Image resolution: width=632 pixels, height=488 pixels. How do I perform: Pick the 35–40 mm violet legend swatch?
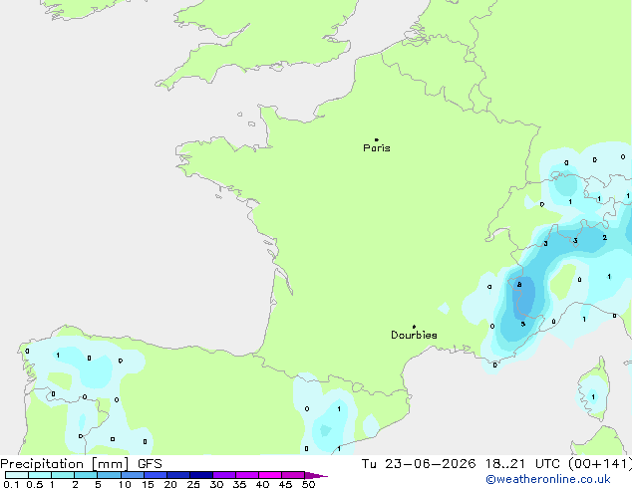point(246,475)
